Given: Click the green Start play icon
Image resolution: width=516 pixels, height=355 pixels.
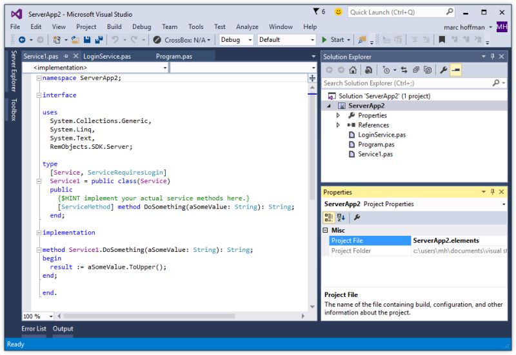Looking at the screenshot, I should [x=324, y=40].
